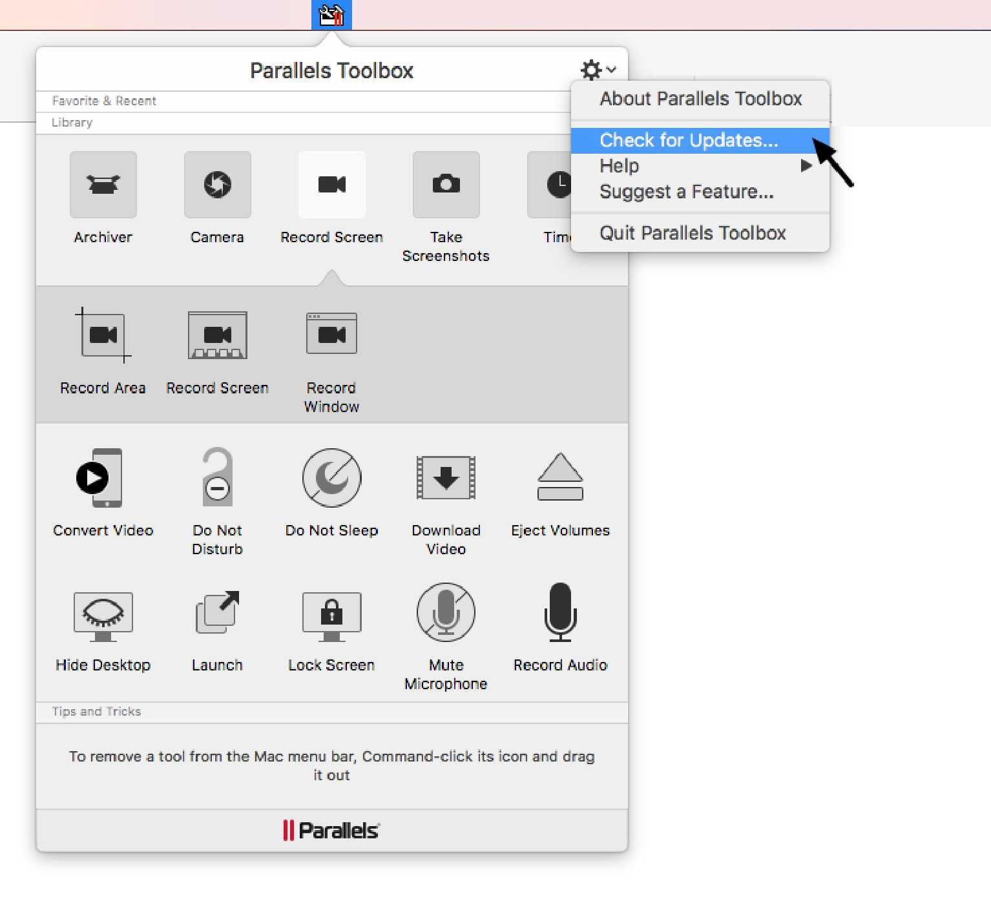Select the Record Area tool
The height and width of the screenshot is (912, 991).
click(103, 335)
